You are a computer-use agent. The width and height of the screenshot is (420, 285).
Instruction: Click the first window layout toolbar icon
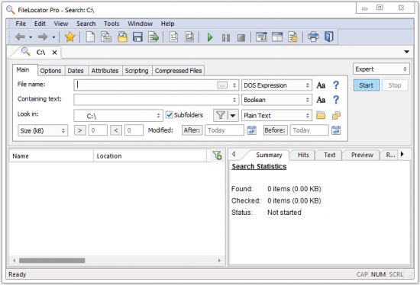tap(261, 37)
